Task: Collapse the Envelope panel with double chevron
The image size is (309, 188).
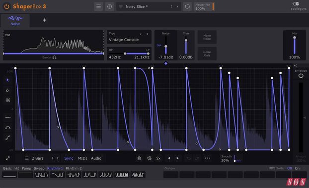Action: tap(295, 65)
